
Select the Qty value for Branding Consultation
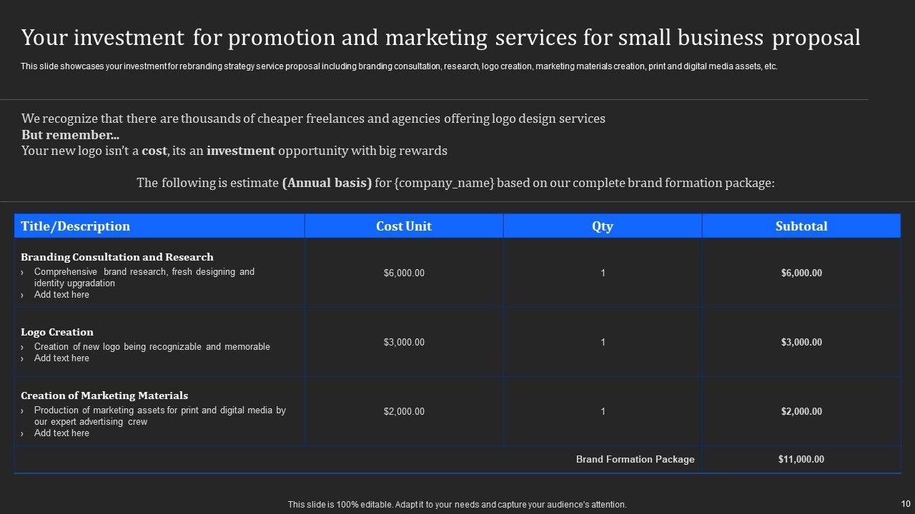[603, 273]
